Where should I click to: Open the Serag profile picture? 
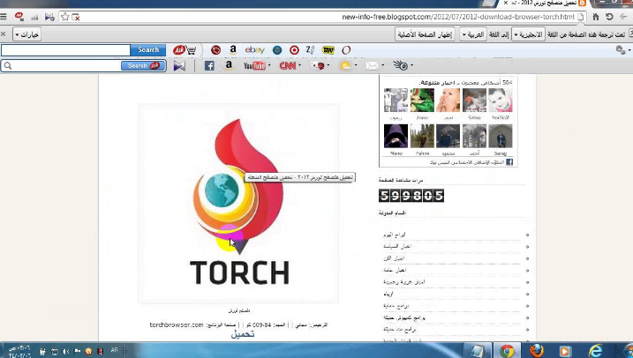pos(501,136)
